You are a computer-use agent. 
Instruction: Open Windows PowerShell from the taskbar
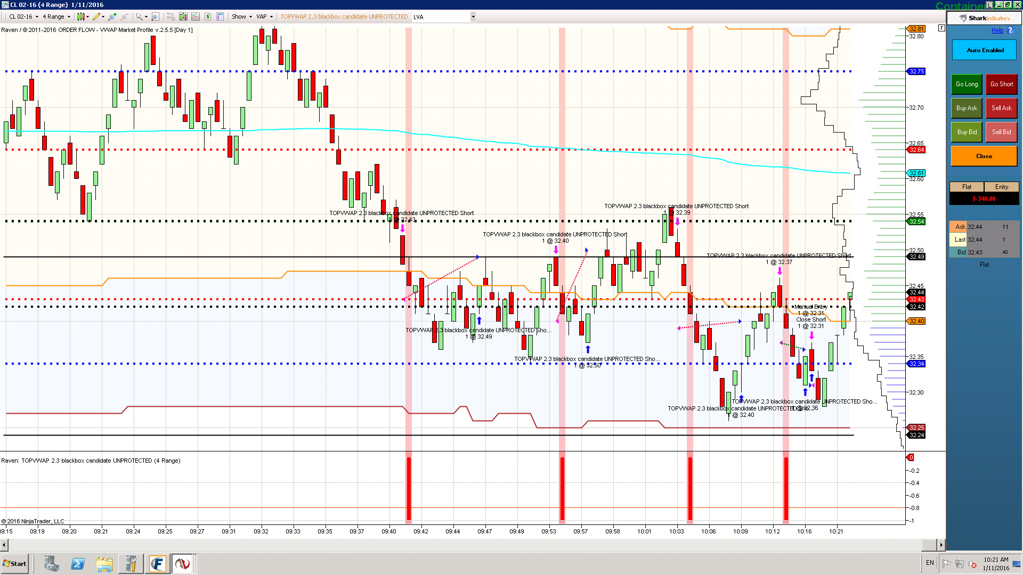(x=78, y=563)
